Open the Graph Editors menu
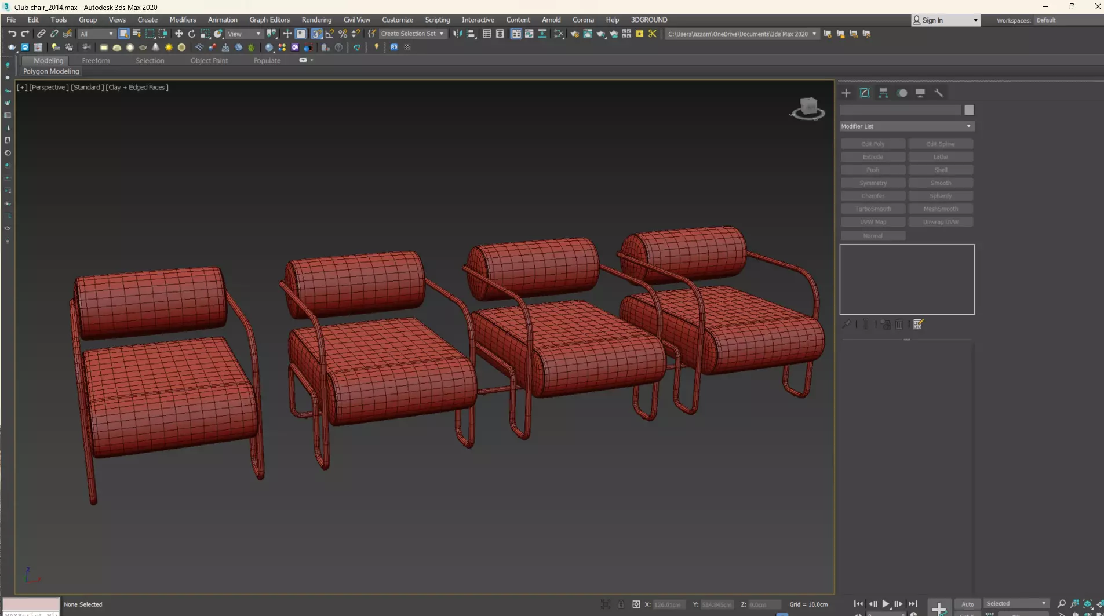1104x616 pixels. pos(269,20)
